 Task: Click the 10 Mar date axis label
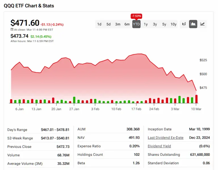click(196, 109)
